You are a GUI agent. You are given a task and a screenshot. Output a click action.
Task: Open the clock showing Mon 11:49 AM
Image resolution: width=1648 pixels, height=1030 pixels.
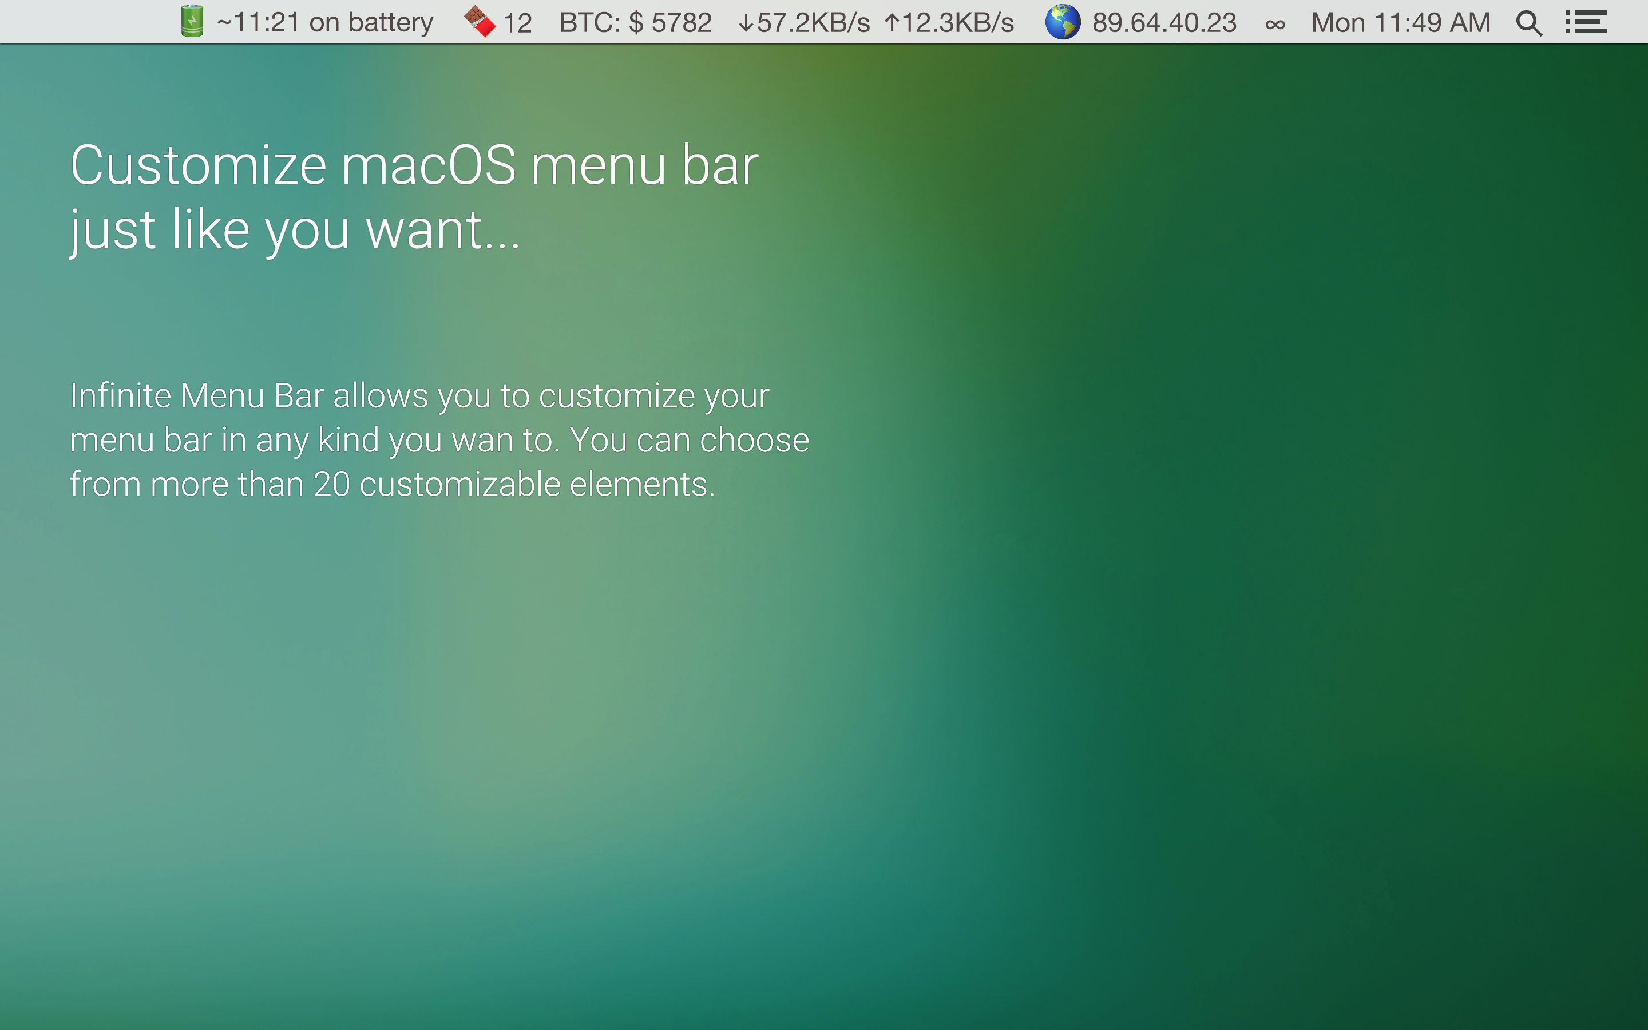pos(1401,22)
